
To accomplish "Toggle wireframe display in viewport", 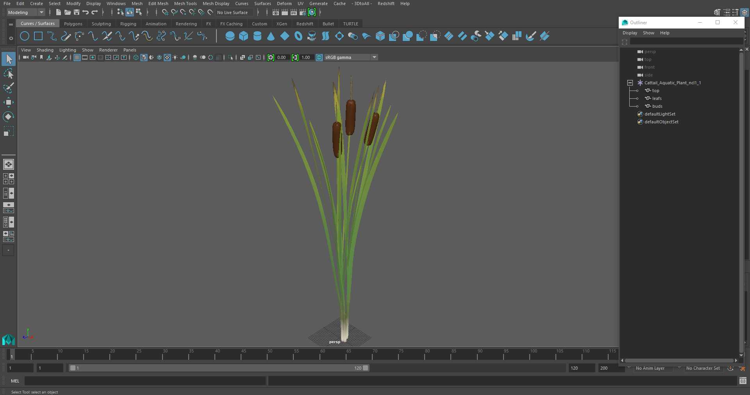I will (136, 57).
